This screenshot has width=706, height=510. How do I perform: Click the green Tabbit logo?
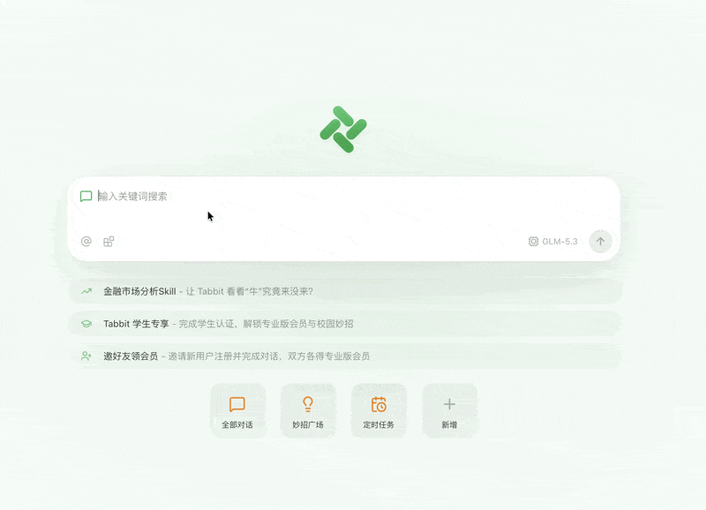tap(343, 129)
